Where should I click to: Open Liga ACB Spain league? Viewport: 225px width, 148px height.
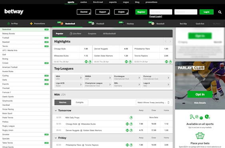tap(69, 84)
